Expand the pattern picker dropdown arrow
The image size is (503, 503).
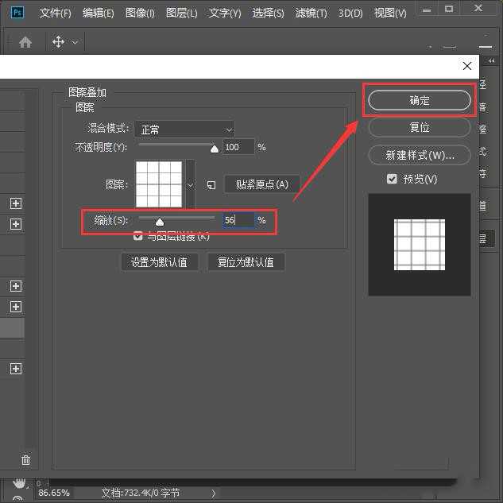pos(190,184)
